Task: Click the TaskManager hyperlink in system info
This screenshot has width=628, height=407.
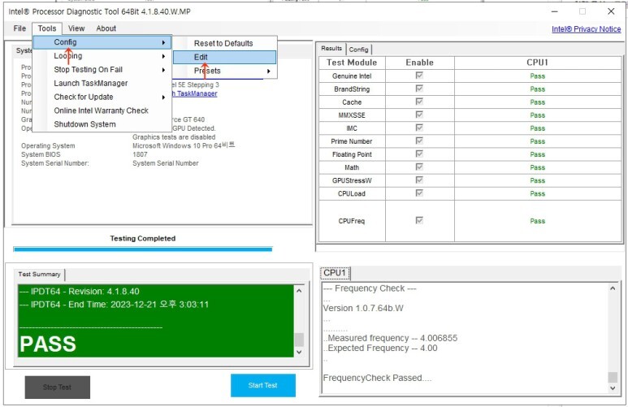Action: point(195,93)
